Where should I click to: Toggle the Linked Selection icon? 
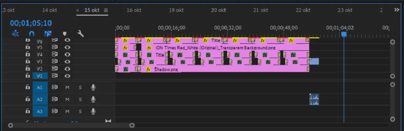point(48,33)
